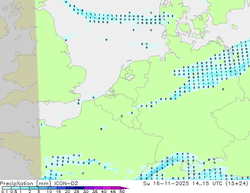
Task: Select the 2–5 mm legend color swatch
Action: click(34, 188)
